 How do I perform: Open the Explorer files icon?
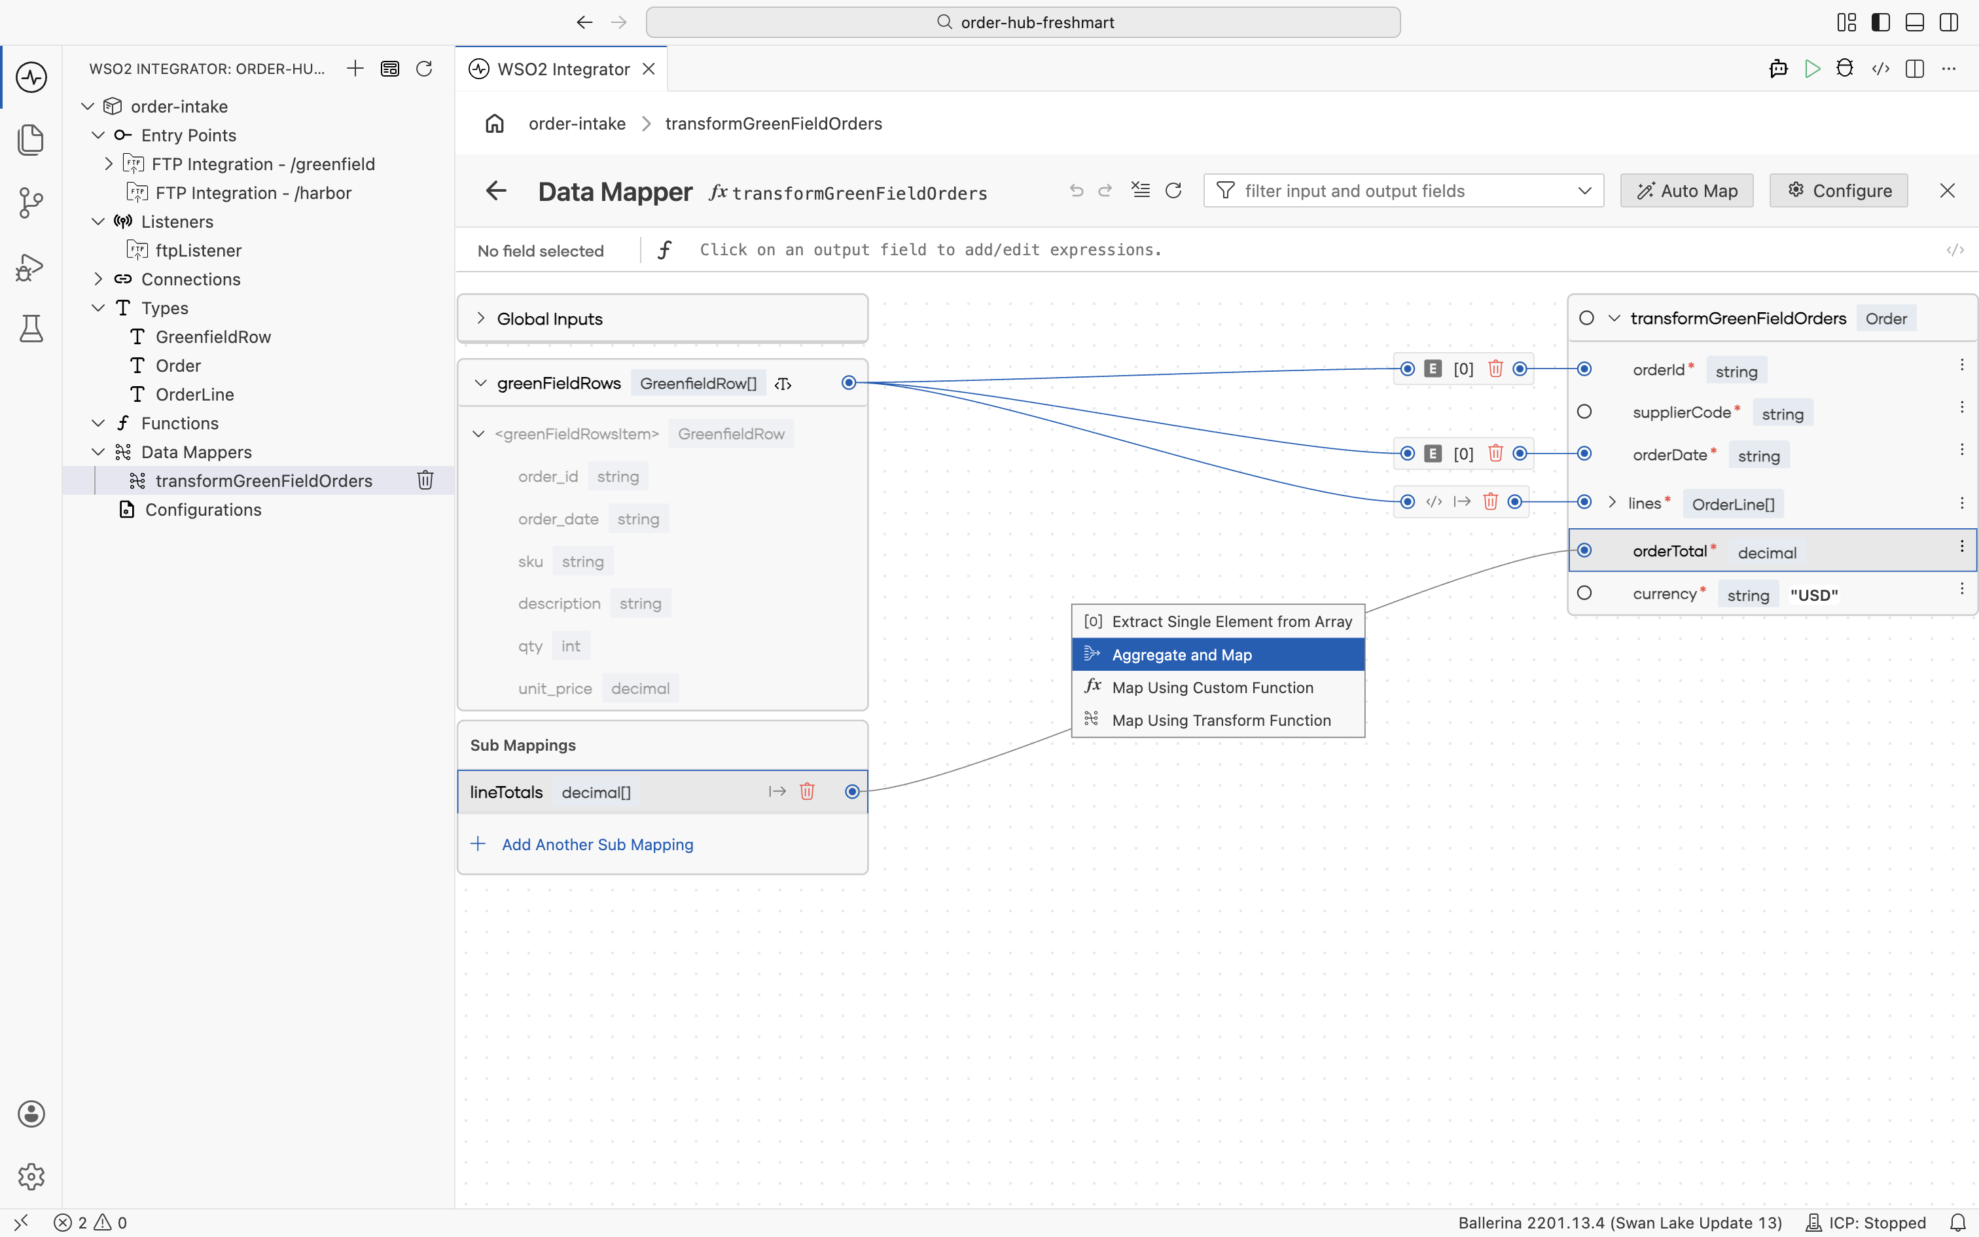click(x=31, y=140)
